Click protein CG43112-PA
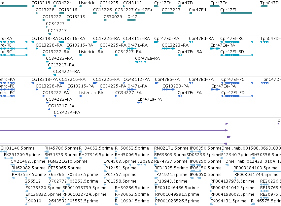 137,79
